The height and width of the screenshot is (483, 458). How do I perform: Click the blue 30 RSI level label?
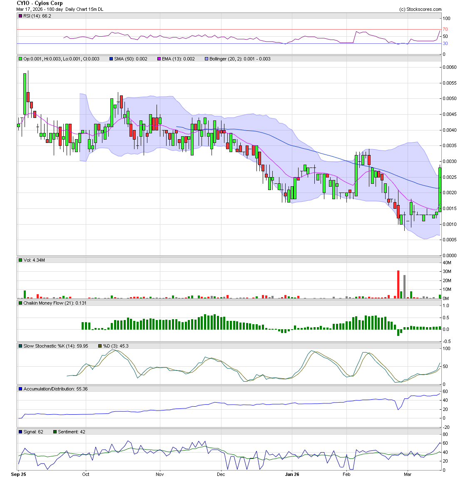point(446,43)
